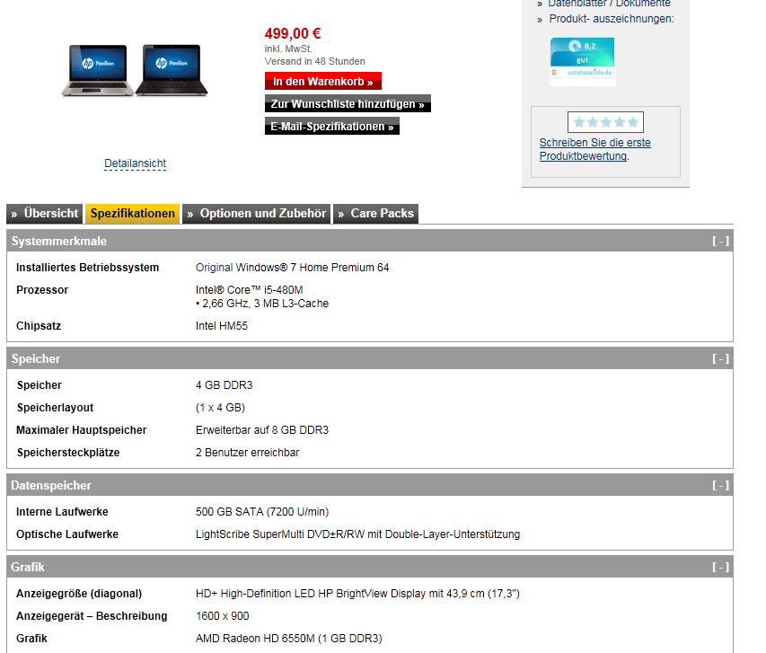Collapse Grafik section with [-]
This screenshot has width=766, height=653.
point(720,567)
